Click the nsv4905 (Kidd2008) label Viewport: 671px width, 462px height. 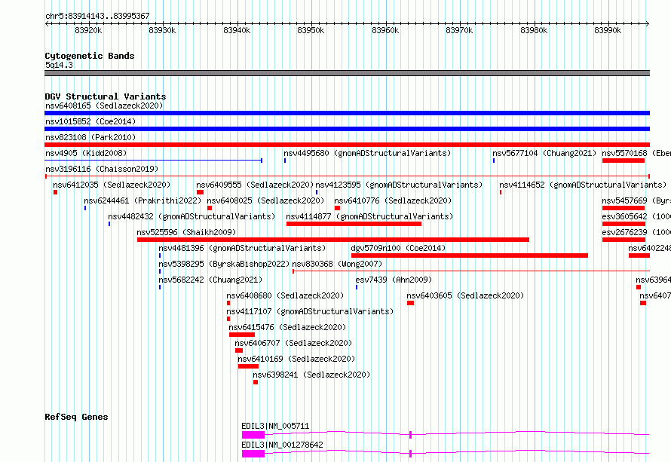(86, 153)
